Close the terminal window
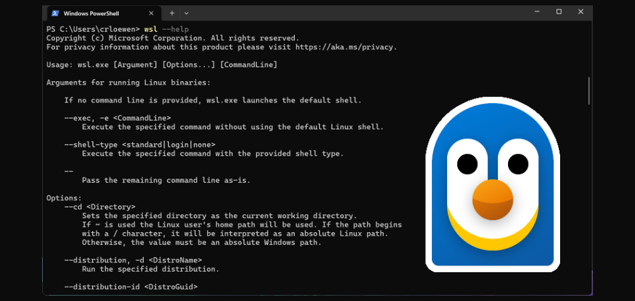635x301 pixels. [581, 12]
